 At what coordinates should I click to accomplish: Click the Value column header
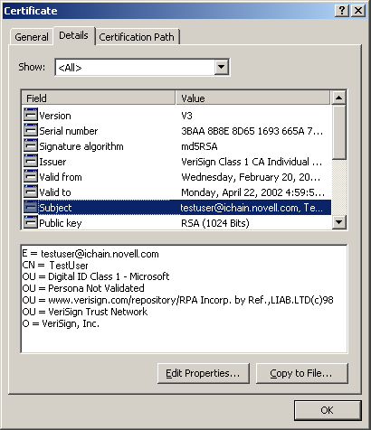(x=252, y=98)
